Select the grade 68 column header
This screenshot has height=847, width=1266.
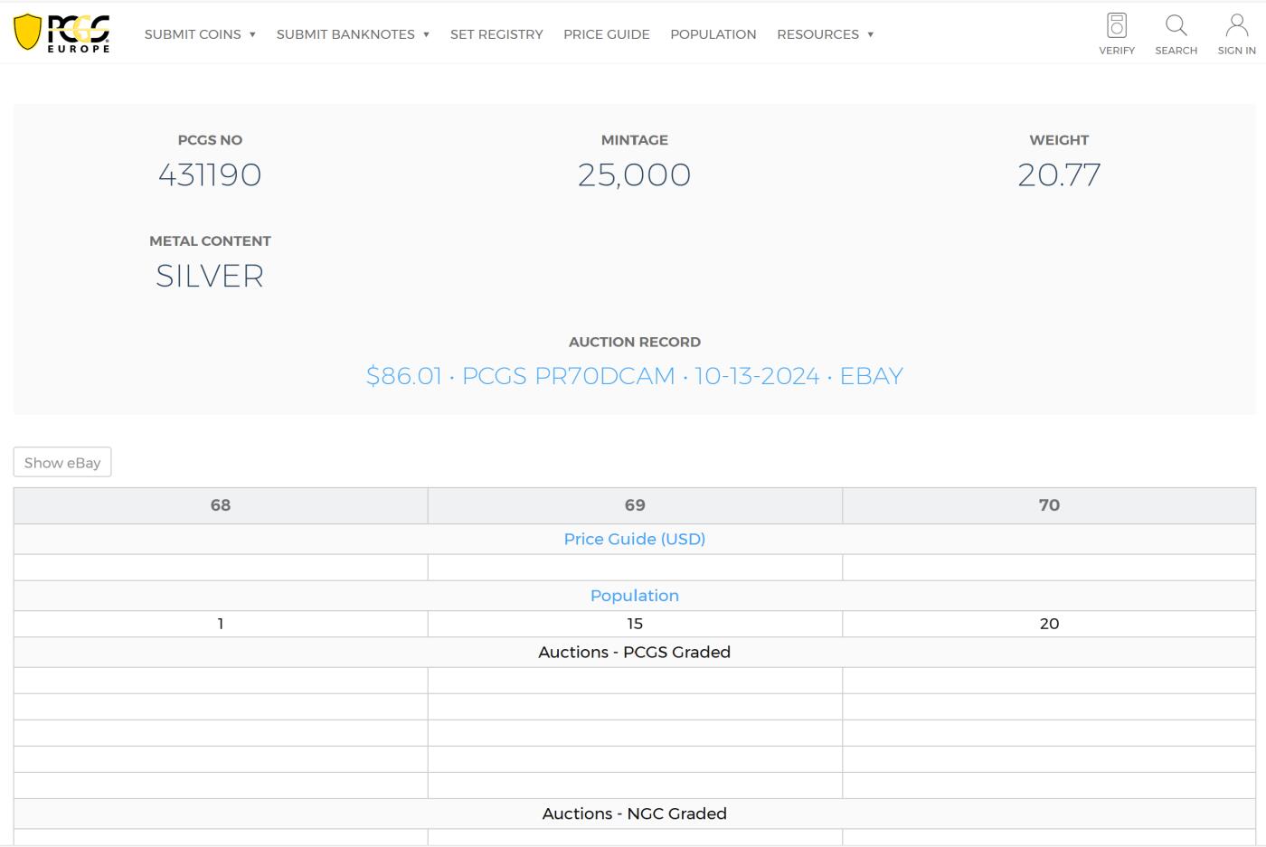(221, 505)
